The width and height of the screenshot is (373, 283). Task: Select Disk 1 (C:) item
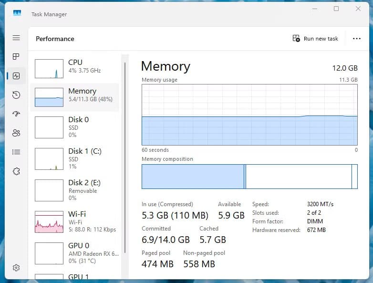(x=75, y=159)
